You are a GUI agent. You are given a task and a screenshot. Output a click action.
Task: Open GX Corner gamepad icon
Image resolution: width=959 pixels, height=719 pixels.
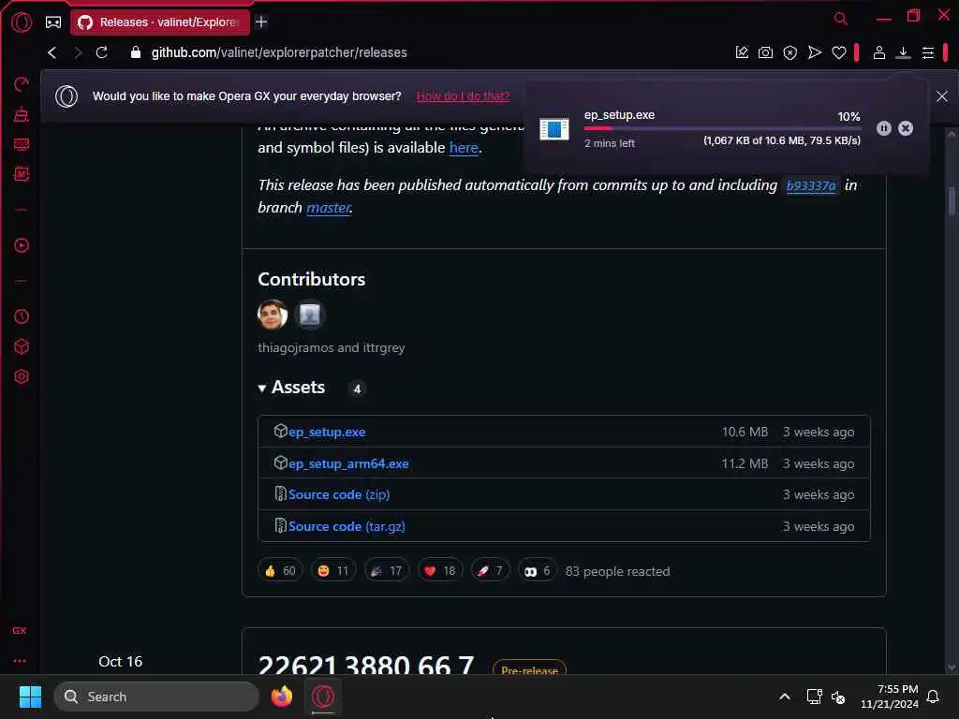[x=53, y=22]
